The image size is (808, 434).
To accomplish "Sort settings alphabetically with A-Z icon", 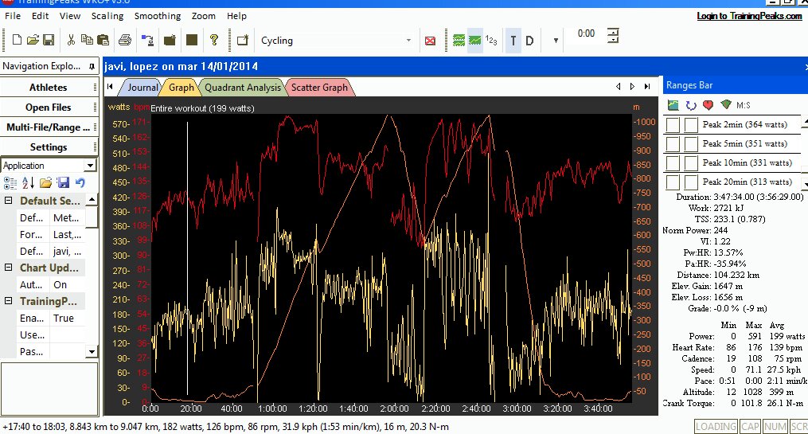I will coord(27,183).
